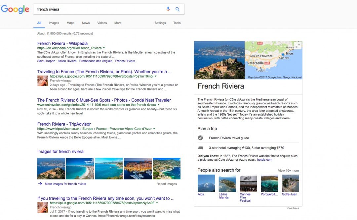
Task: Click People also search for heading
Action: [x=219, y=170]
